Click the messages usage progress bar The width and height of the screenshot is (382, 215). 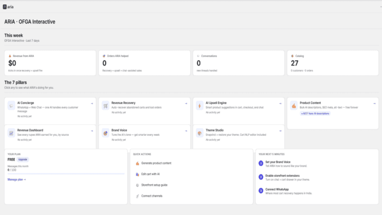[66, 174]
